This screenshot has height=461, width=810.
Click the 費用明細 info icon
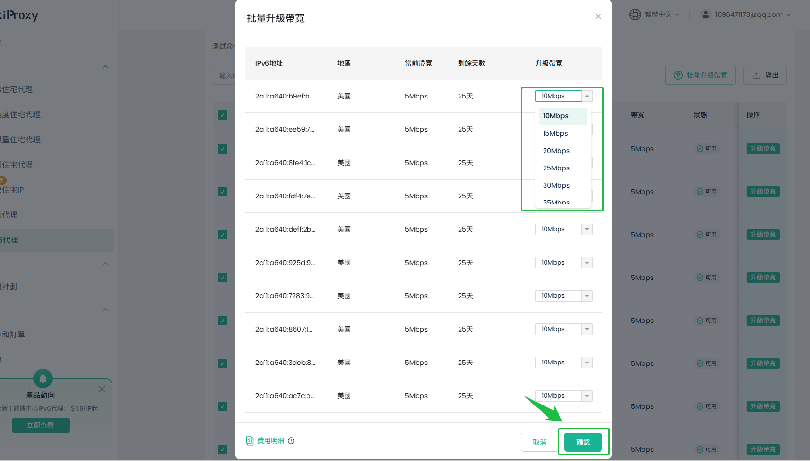pos(291,441)
